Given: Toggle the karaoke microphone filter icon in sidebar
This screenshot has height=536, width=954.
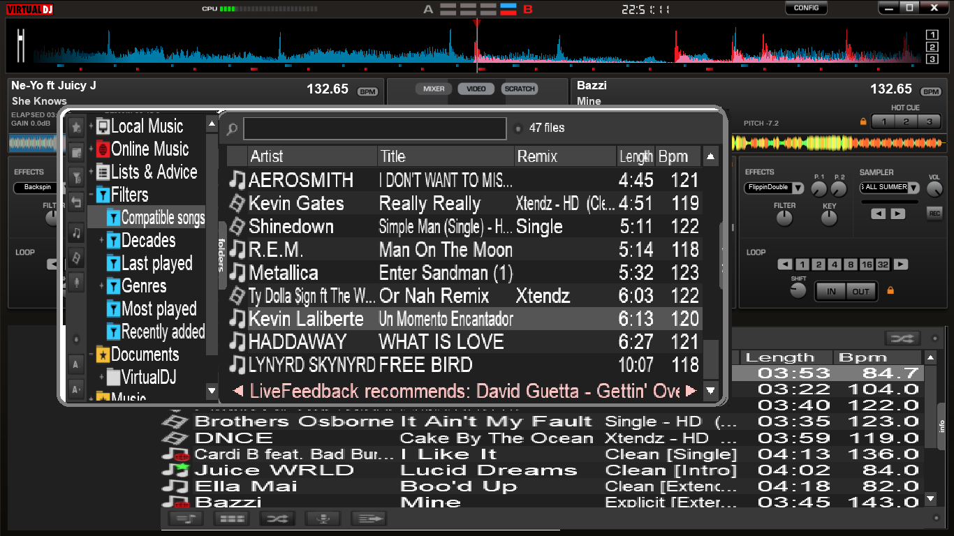Looking at the screenshot, I should tap(76, 283).
